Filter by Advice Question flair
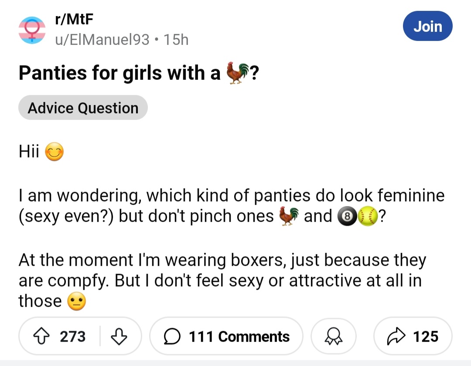 click(x=83, y=108)
